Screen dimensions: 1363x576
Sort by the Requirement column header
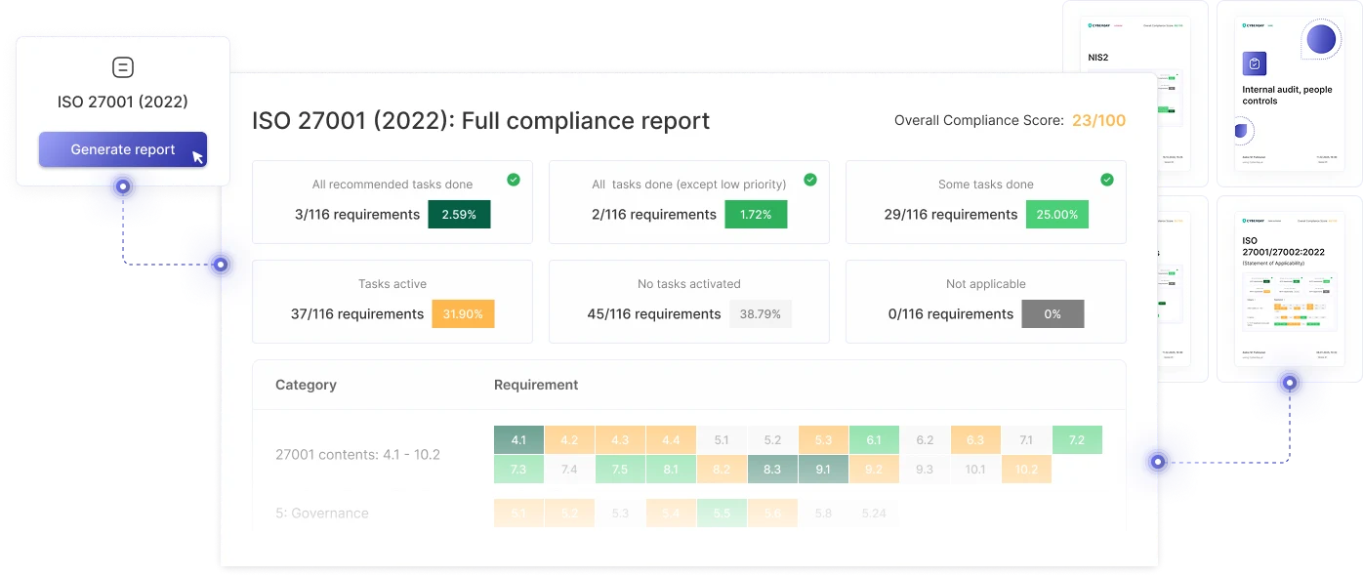click(536, 385)
